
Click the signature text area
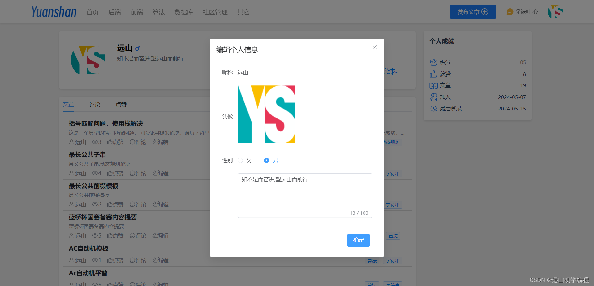pos(305,196)
